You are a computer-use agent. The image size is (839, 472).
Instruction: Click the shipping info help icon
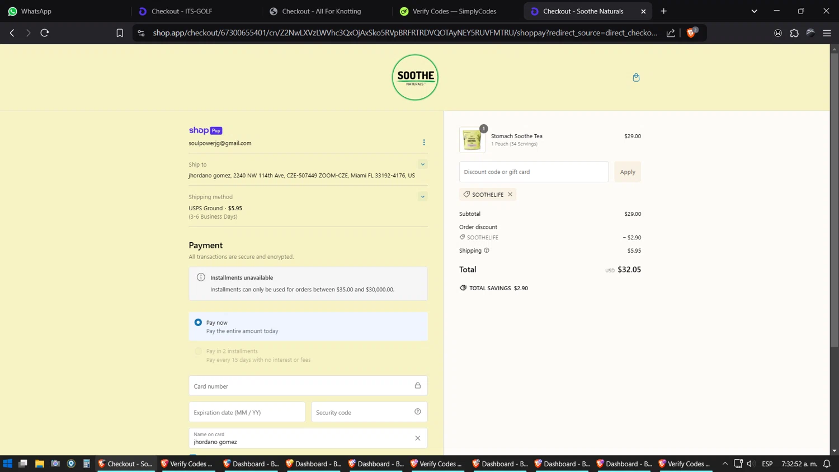coord(487,251)
